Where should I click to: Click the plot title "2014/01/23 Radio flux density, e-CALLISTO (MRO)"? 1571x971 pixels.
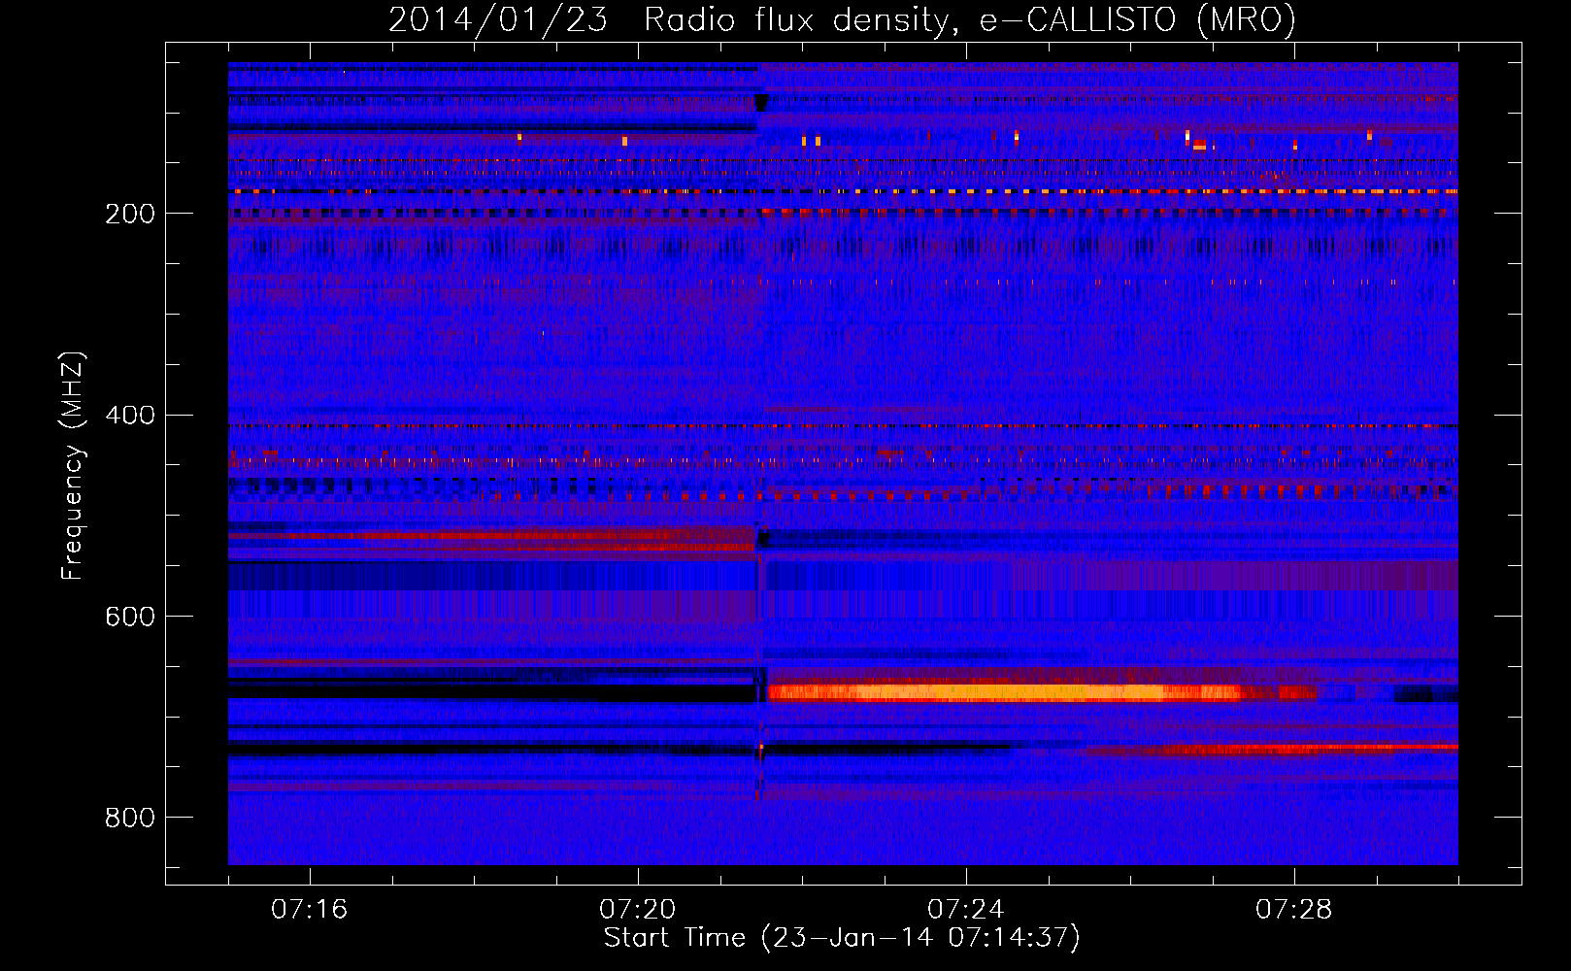[x=842, y=19]
